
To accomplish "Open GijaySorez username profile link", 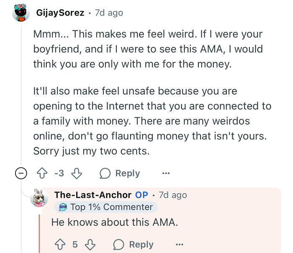I will click(x=60, y=13).
